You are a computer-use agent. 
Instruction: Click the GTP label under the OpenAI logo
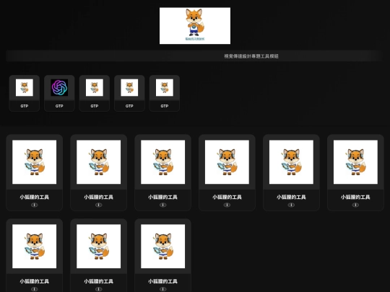point(59,106)
